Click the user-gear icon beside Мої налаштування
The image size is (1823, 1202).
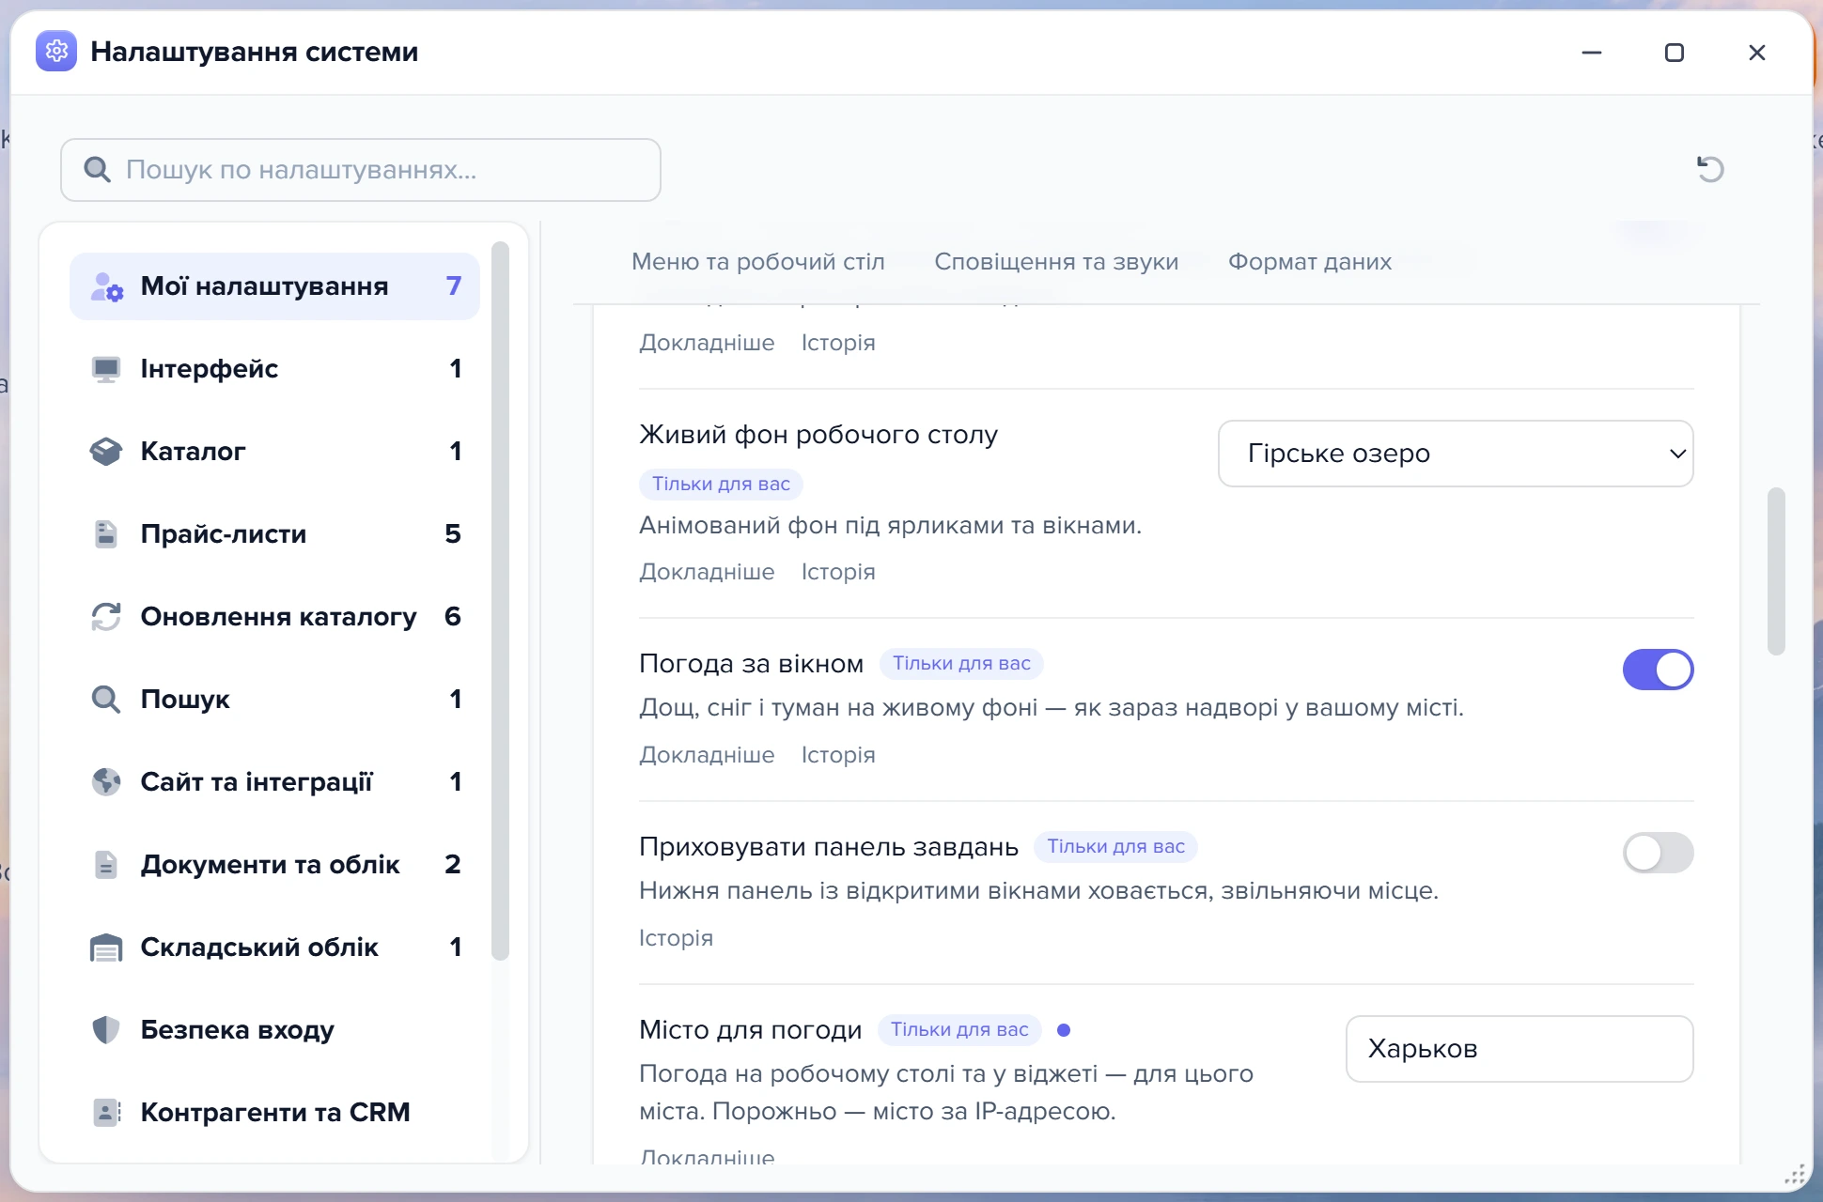106,286
